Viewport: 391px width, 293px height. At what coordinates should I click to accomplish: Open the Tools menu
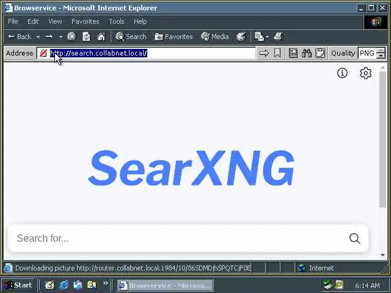coord(117,22)
